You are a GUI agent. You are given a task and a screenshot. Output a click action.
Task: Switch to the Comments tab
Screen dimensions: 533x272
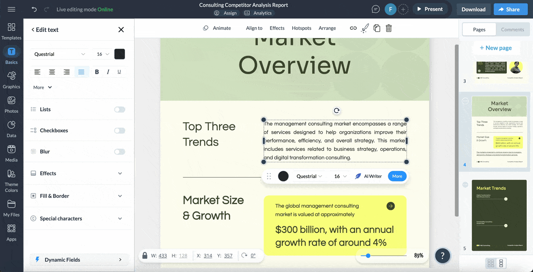click(x=513, y=29)
